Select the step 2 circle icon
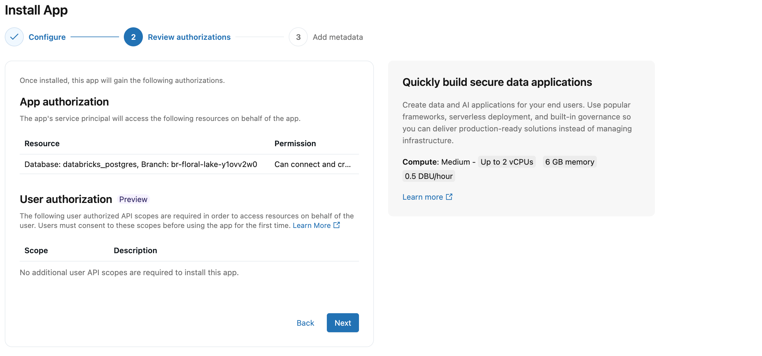 [x=133, y=37]
